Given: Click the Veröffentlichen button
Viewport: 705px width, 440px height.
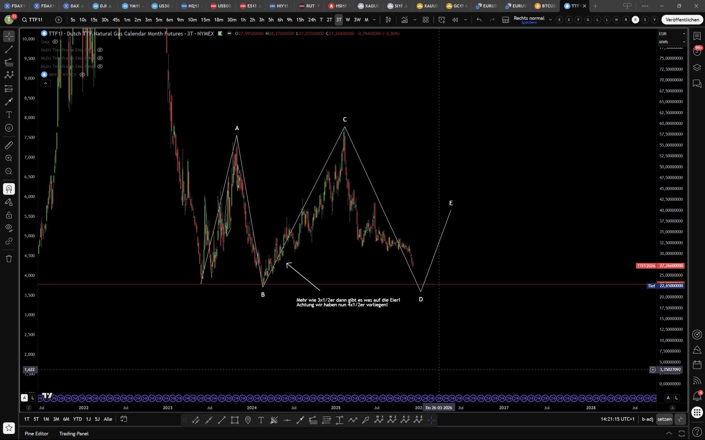Looking at the screenshot, I should click(x=682, y=20).
